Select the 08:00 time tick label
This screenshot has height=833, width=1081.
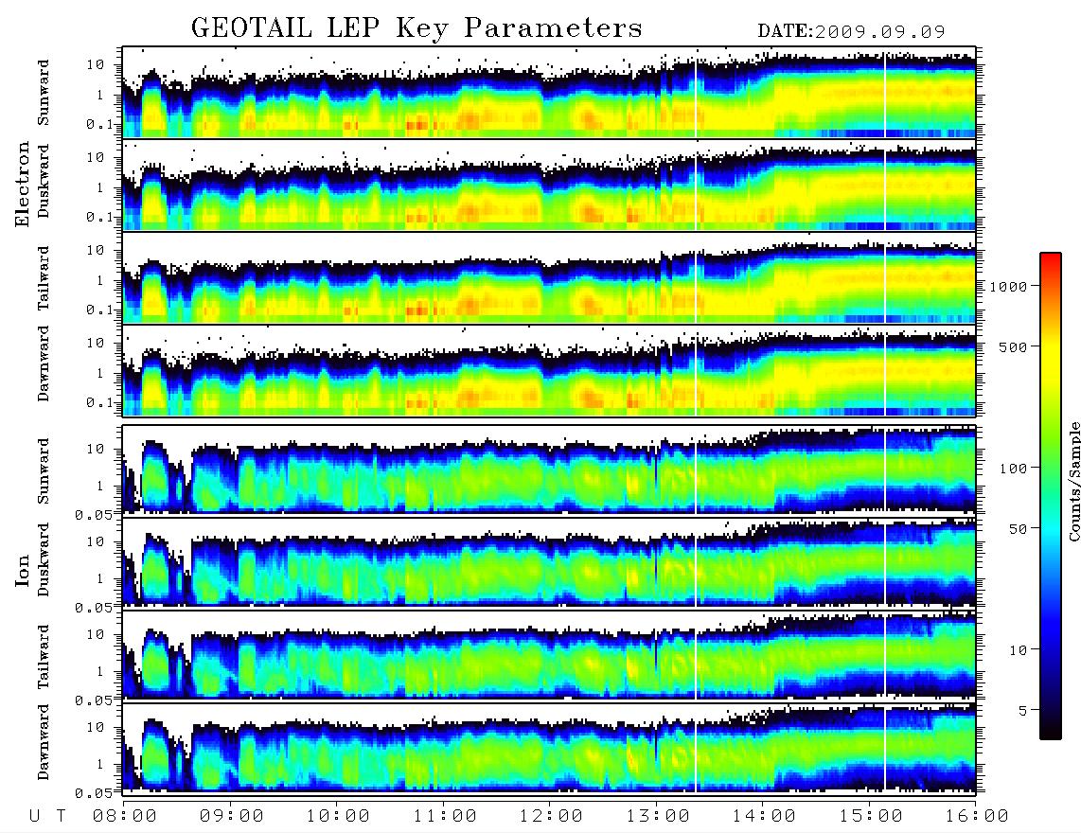click(125, 816)
